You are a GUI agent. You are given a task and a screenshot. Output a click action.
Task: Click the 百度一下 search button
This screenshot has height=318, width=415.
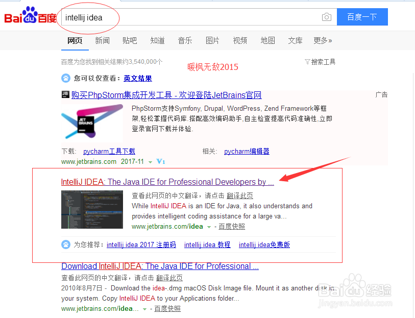pos(362,17)
